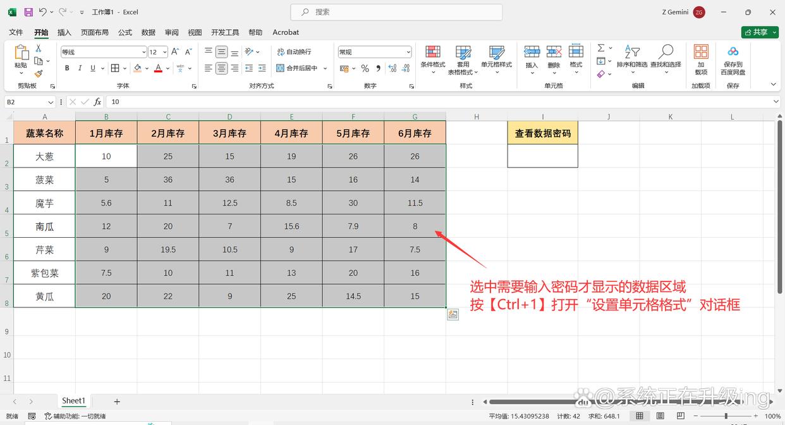Switch to the 数据 (Data) tab

tap(149, 32)
